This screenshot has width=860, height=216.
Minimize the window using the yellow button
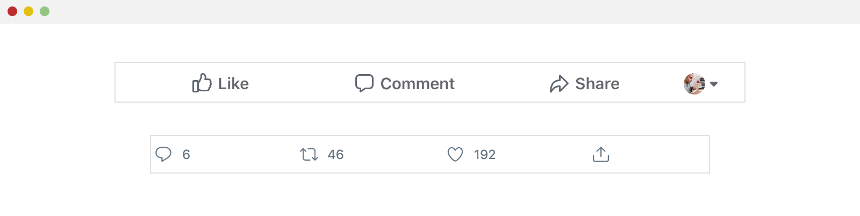[28, 11]
